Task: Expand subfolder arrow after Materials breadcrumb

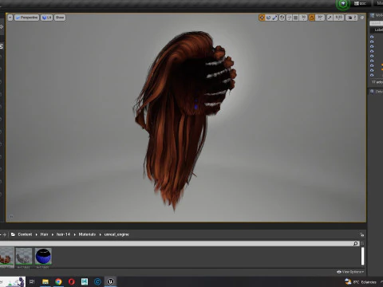Action: [100, 234]
